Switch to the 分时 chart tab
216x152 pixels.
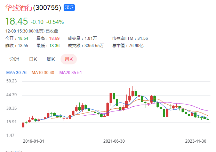click(x=14, y=59)
